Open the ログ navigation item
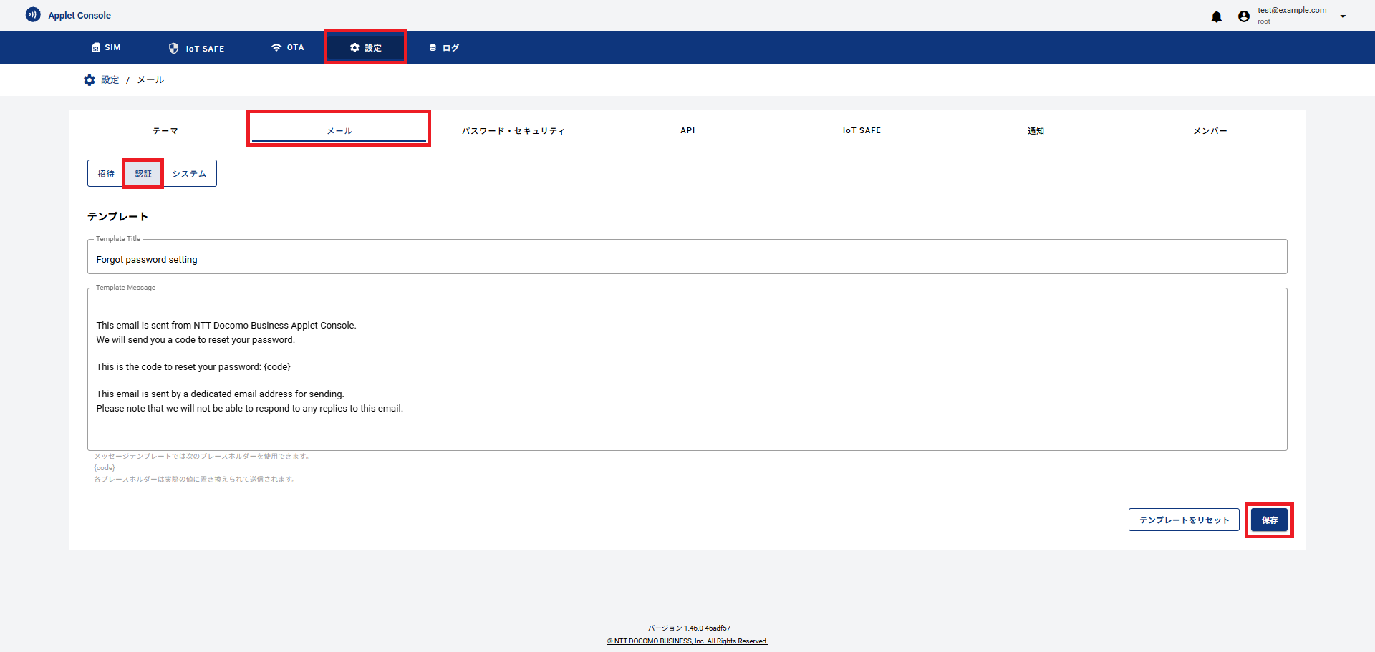This screenshot has width=1375, height=652. click(x=444, y=48)
